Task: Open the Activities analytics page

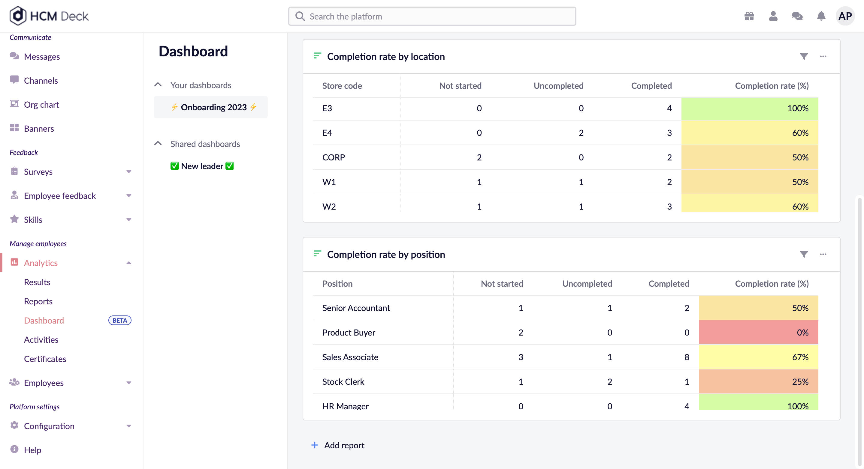Action: [41, 340]
